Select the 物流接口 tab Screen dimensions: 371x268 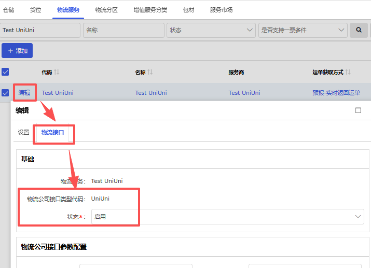pos(53,132)
